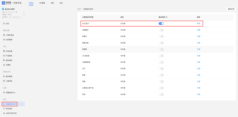The height and width of the screenshot is (117, 238).
Task: Click the 成员管理 person icon
Action: [4, 40]
